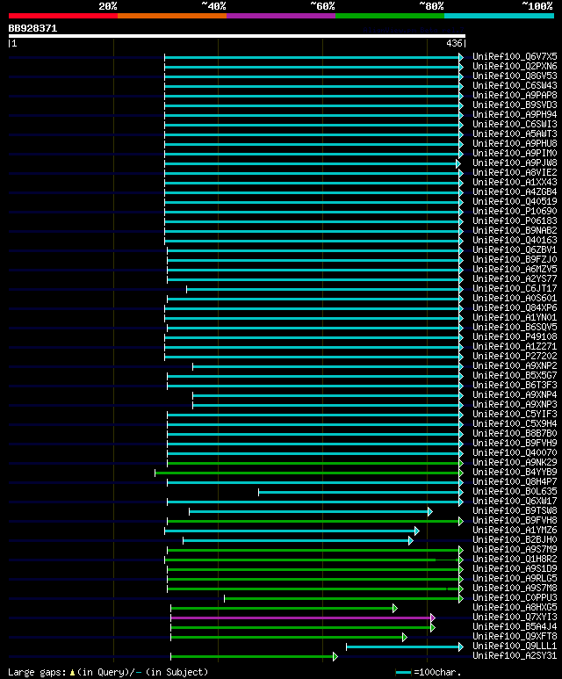562x679 pixels.
Task: Select label UniRef100_B2BJH0
Action: [x=515, y=540]
